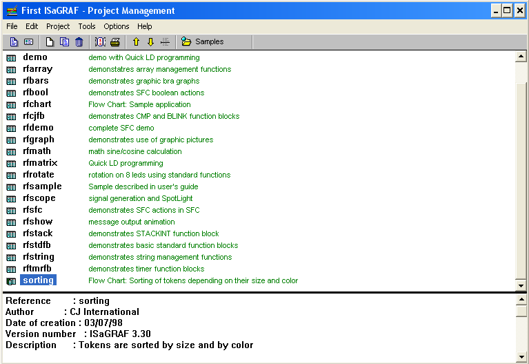Click the icon beside rfcjfb project
The height and width of the screenshot is (364, 529).
click(x=11, y=117)
